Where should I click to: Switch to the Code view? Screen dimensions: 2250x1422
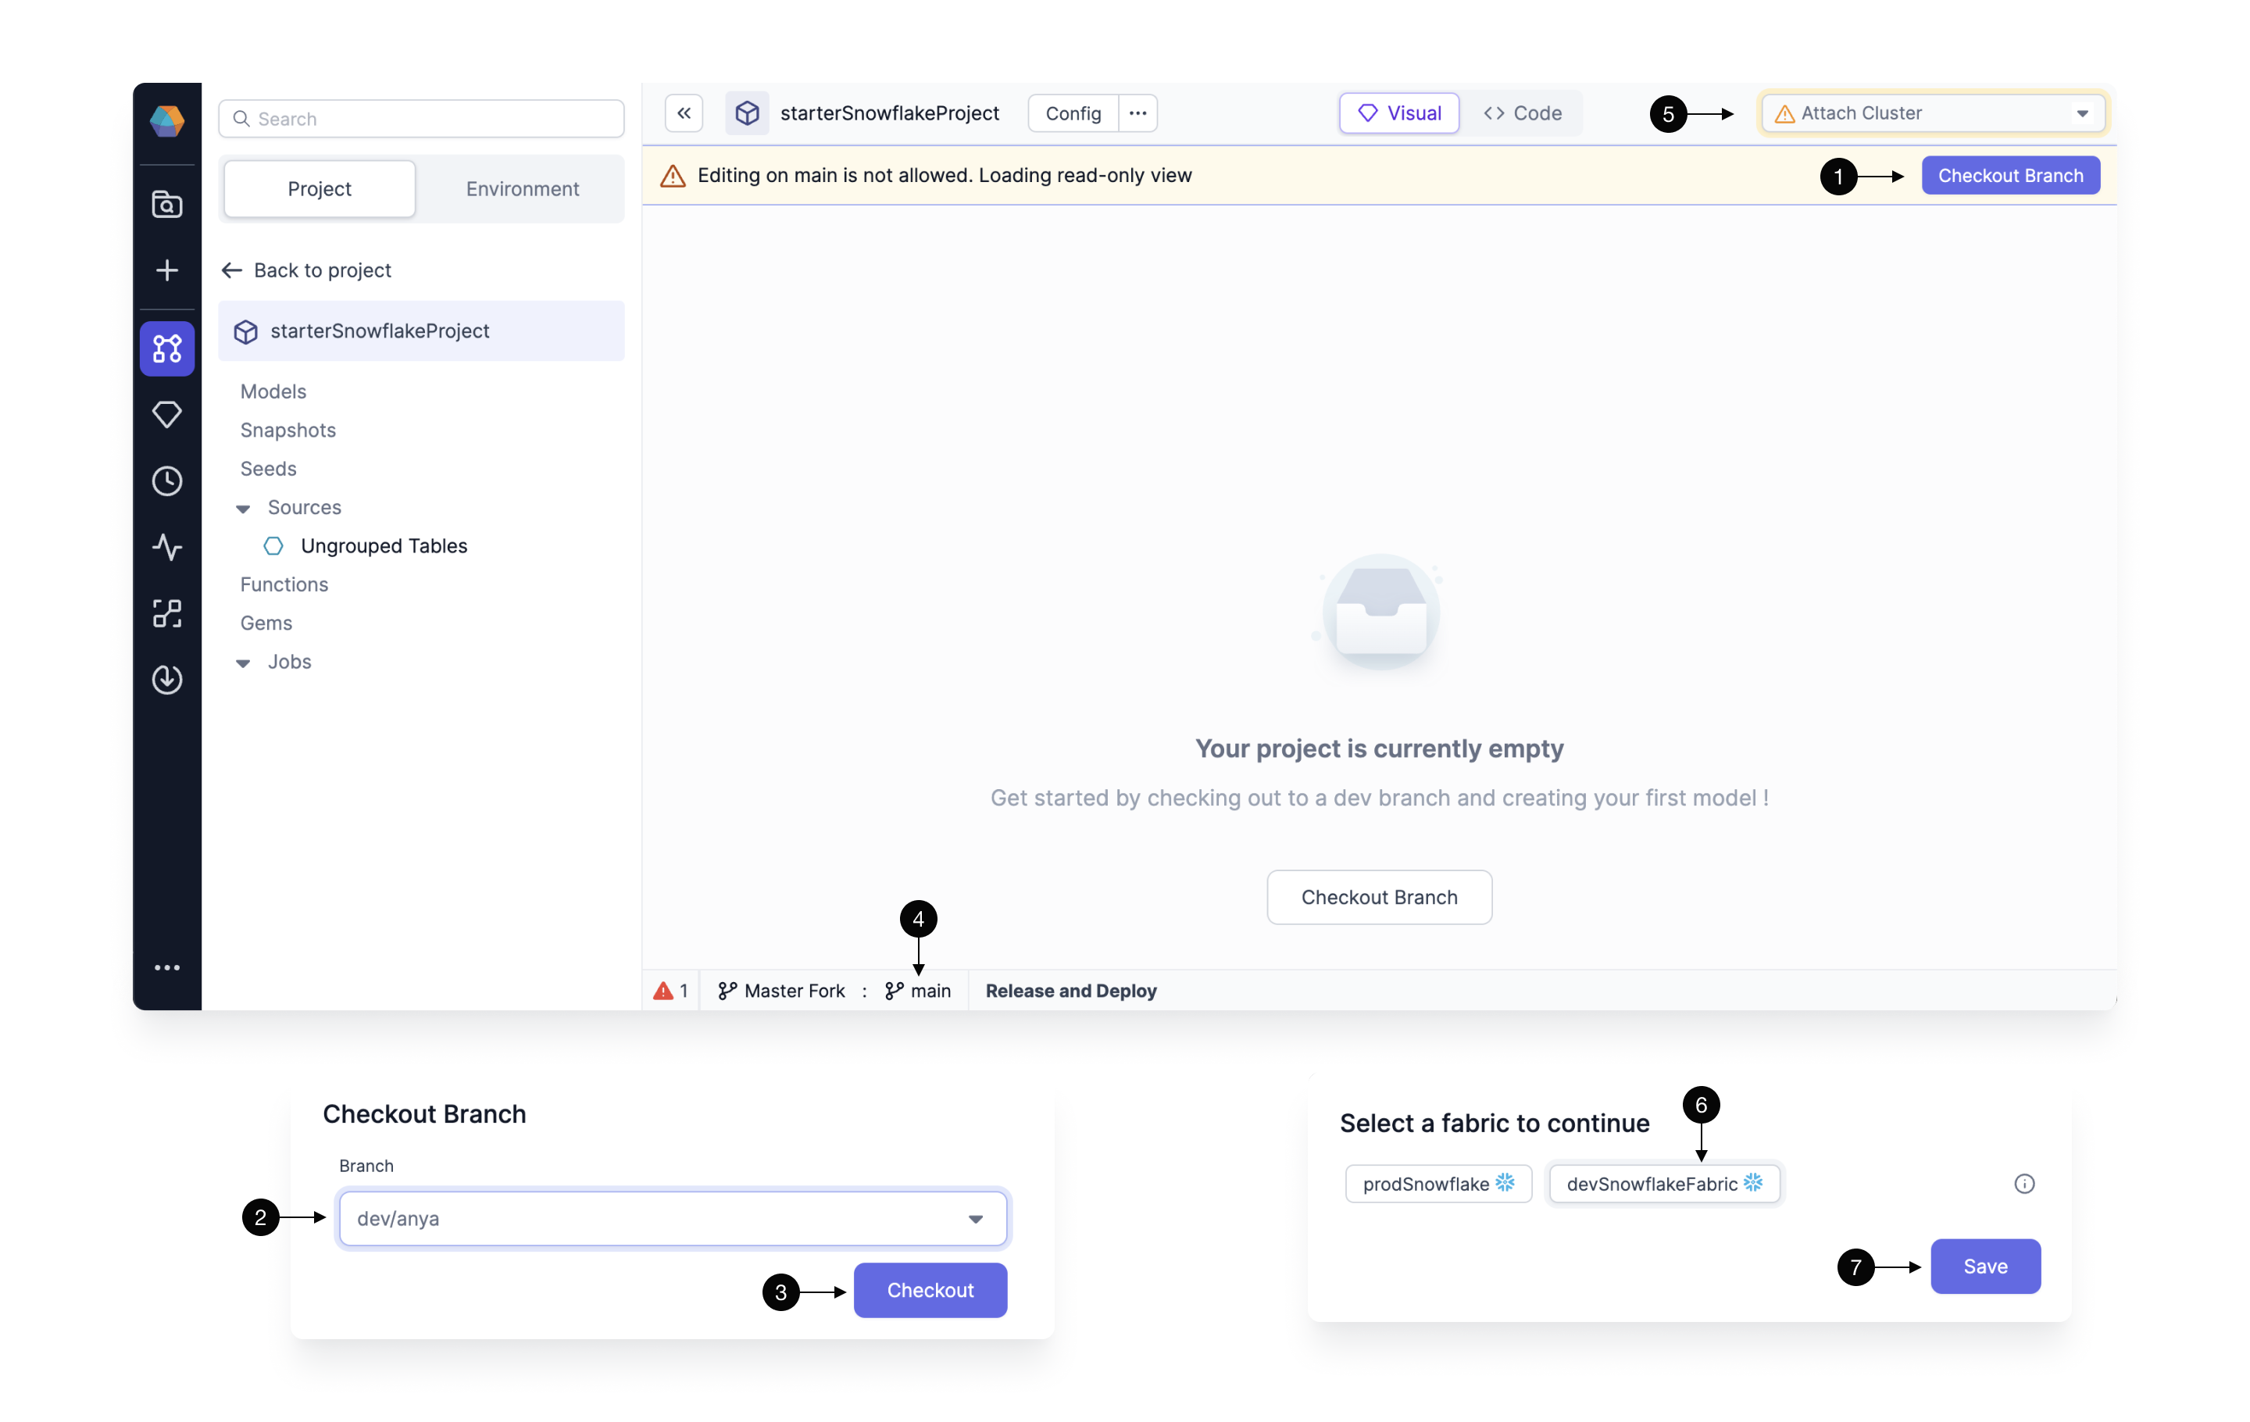[x=1522, y=113]
